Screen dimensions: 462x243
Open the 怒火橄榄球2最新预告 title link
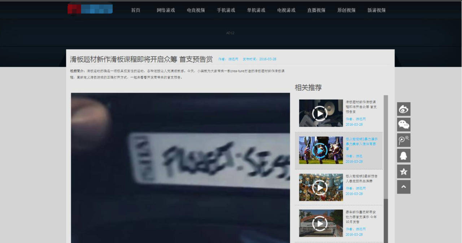[361, 178]
